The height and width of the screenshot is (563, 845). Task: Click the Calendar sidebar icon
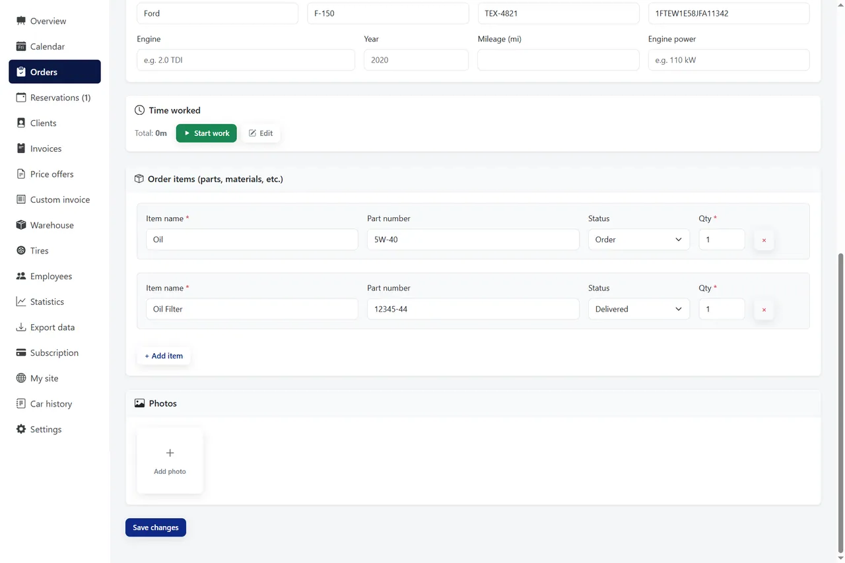click(21, 46)
